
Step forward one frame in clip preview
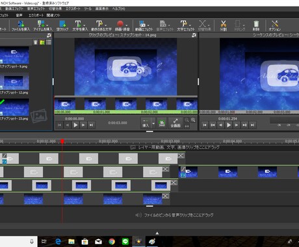(x=83, y=125)
